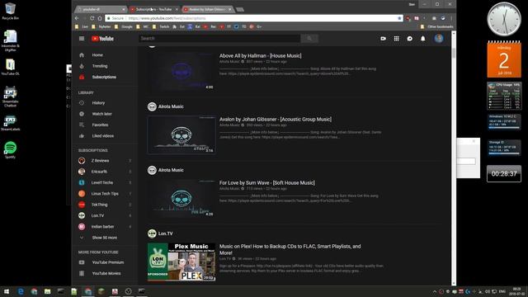This screenshot has height=297, width=528.
Task: Open Edge from the taskbar
Action: pos(20,291)
